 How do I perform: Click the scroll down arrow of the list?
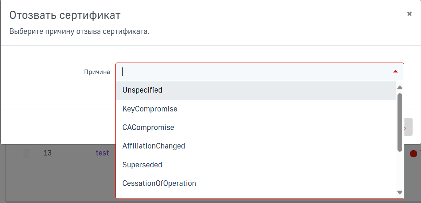[x=400, y=192]
